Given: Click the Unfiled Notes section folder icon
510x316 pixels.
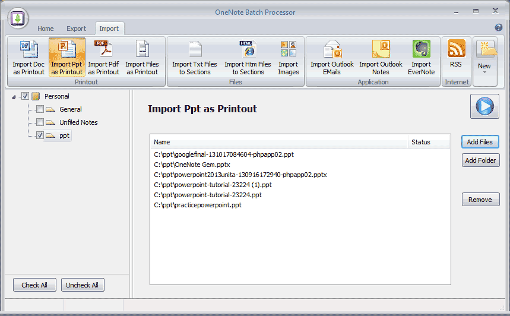Looking at the screenshot, I should (50, 122).
